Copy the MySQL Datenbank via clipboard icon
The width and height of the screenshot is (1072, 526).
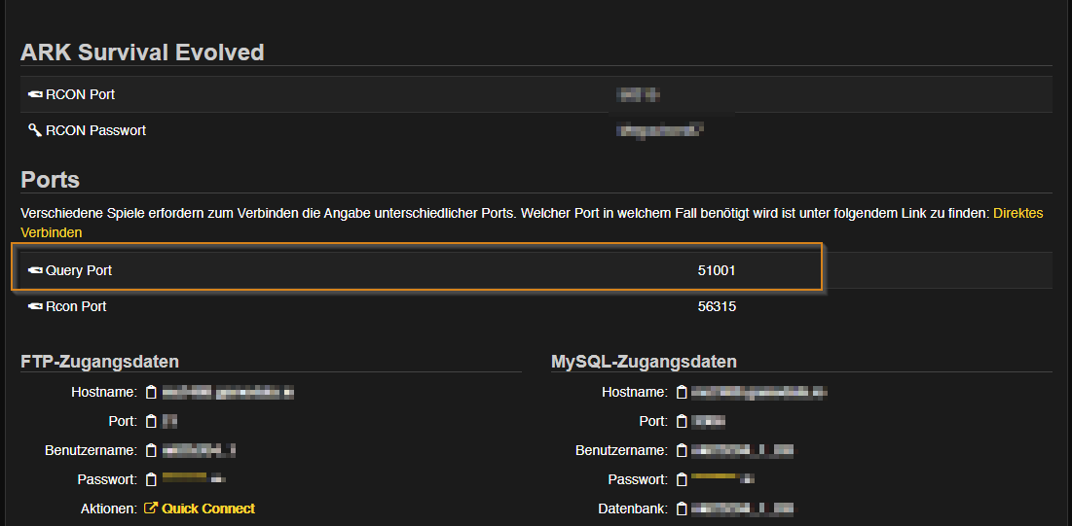681,508
